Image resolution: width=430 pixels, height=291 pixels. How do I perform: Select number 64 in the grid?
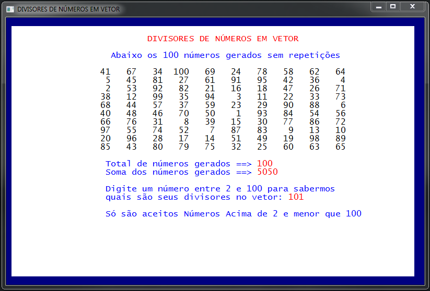[340, 72]
